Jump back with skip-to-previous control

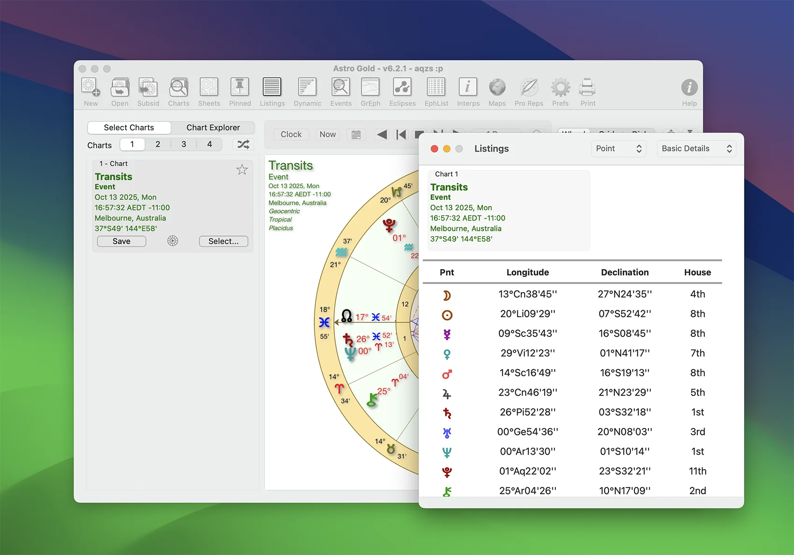coord(401,135)
